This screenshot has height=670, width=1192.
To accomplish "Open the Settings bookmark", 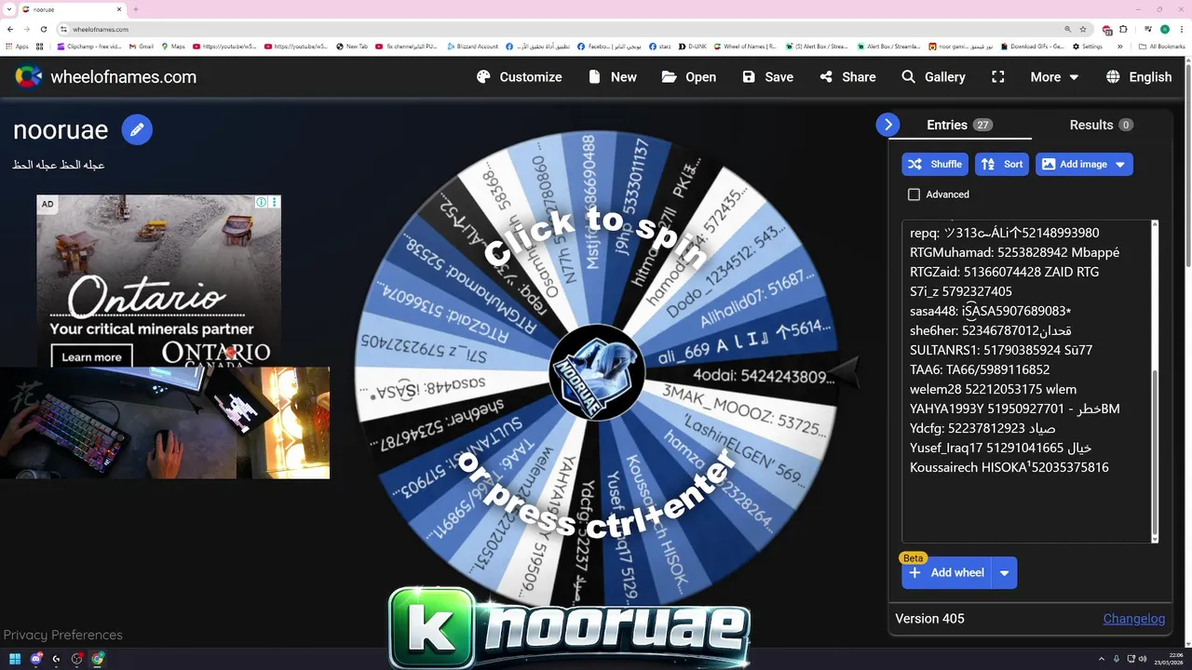I will click(1088, 47).
